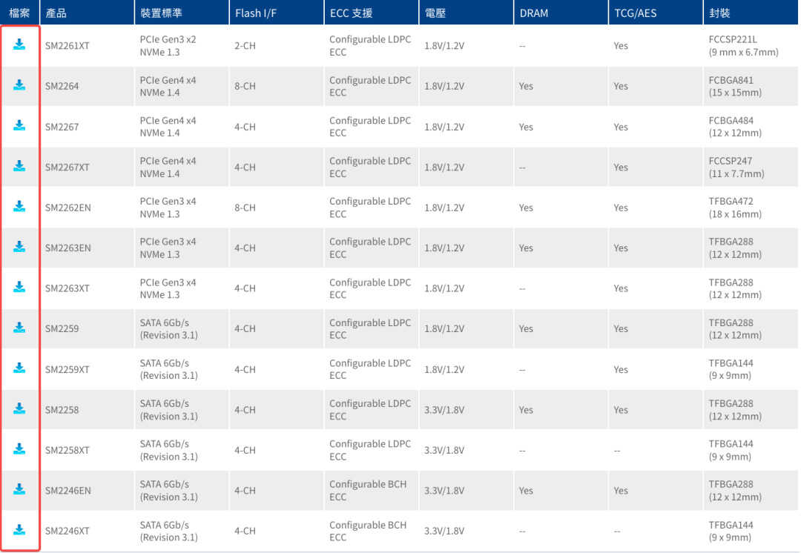The height and width of the screenshot is (553, 801).
Task: Select the SM2264 product name
Action: pyautogui.click(x=62, y=86)
